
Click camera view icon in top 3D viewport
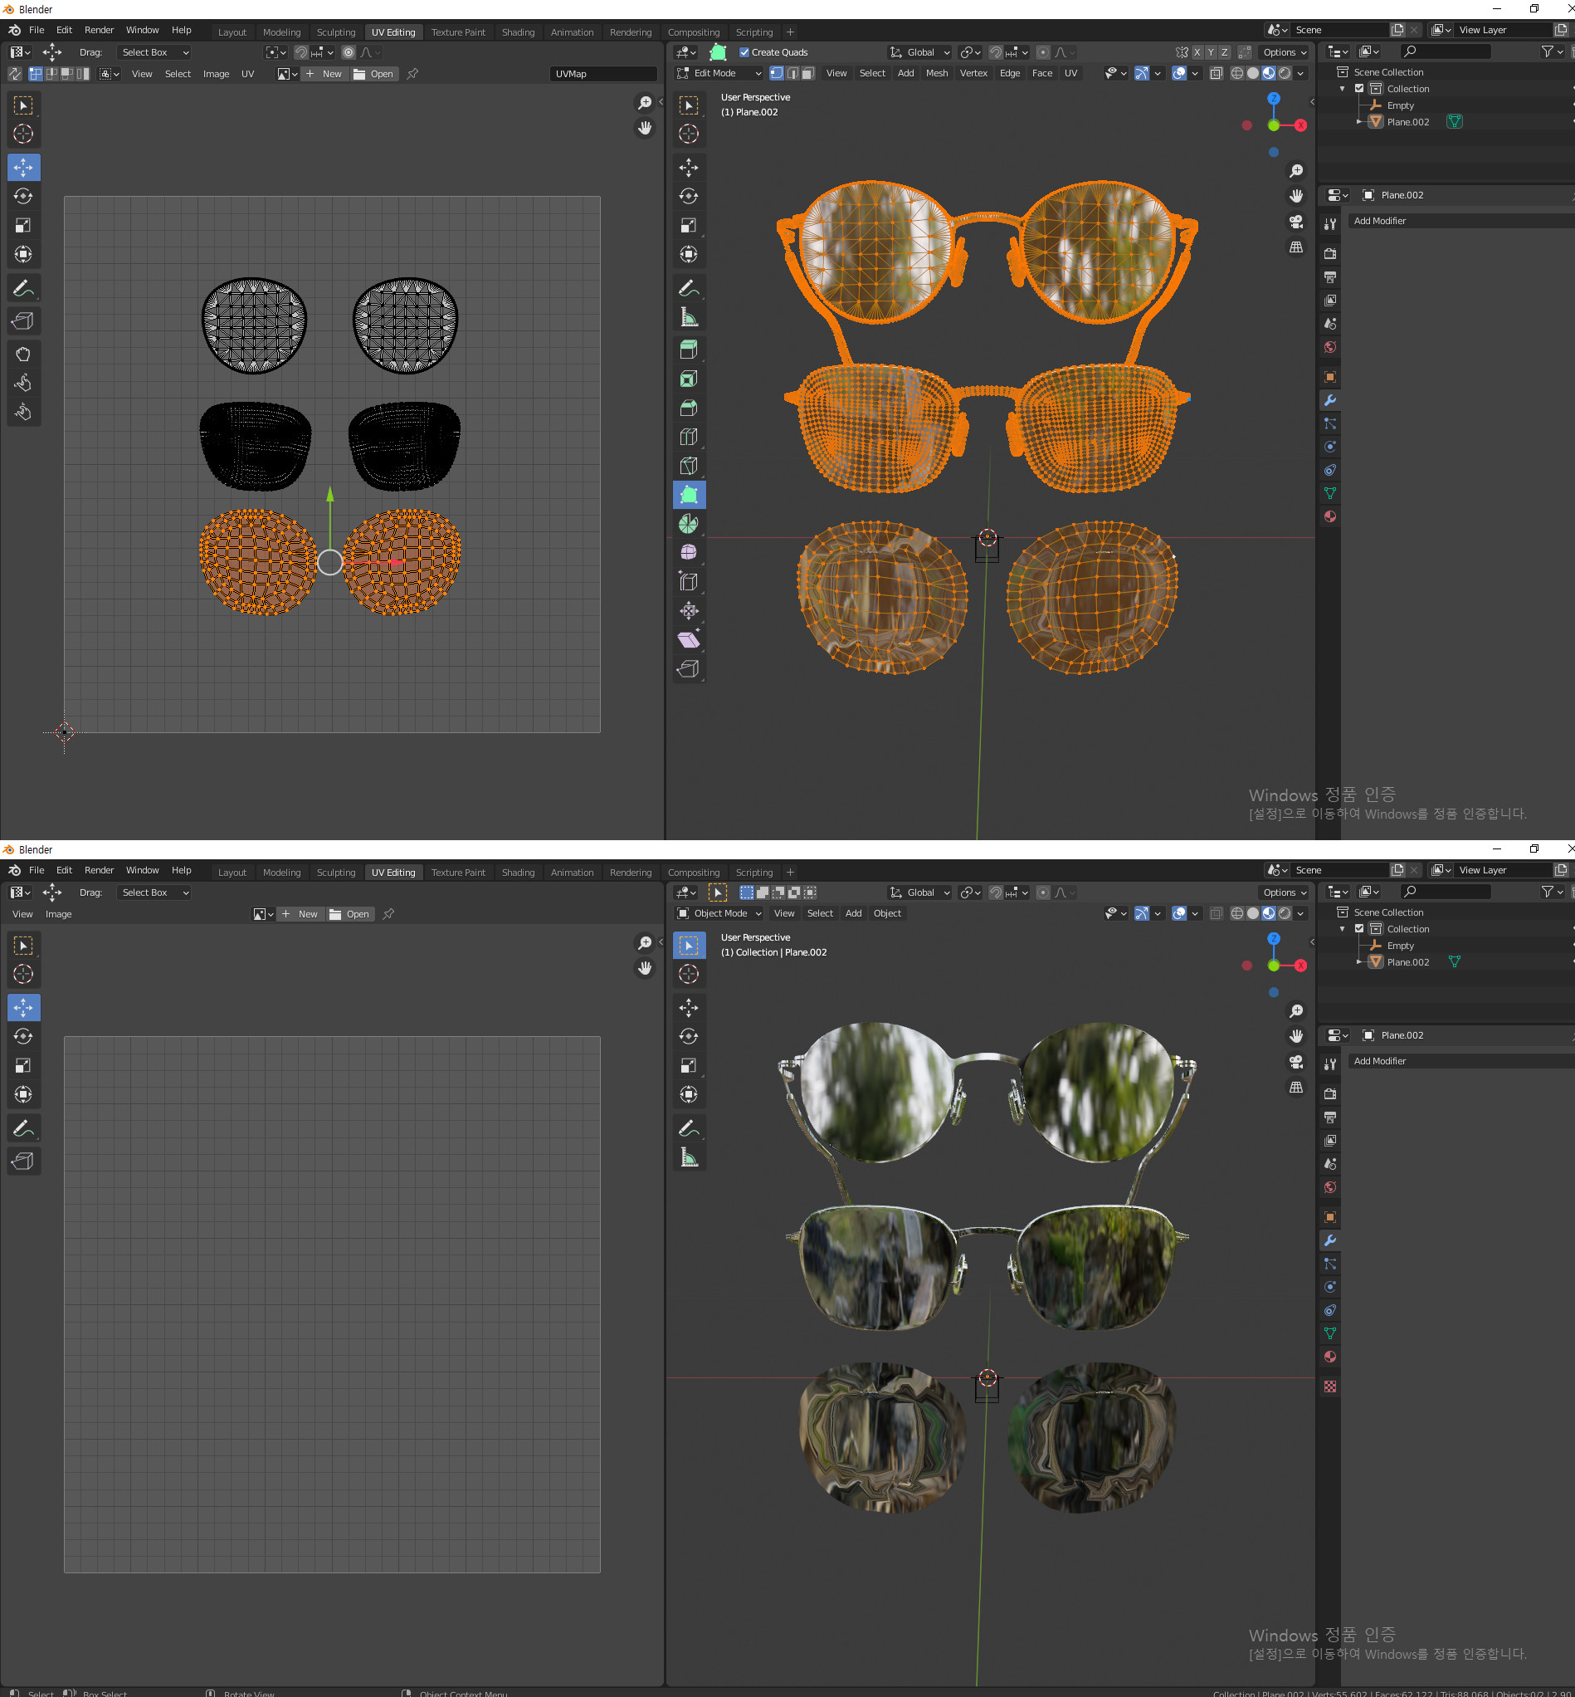1295,222
